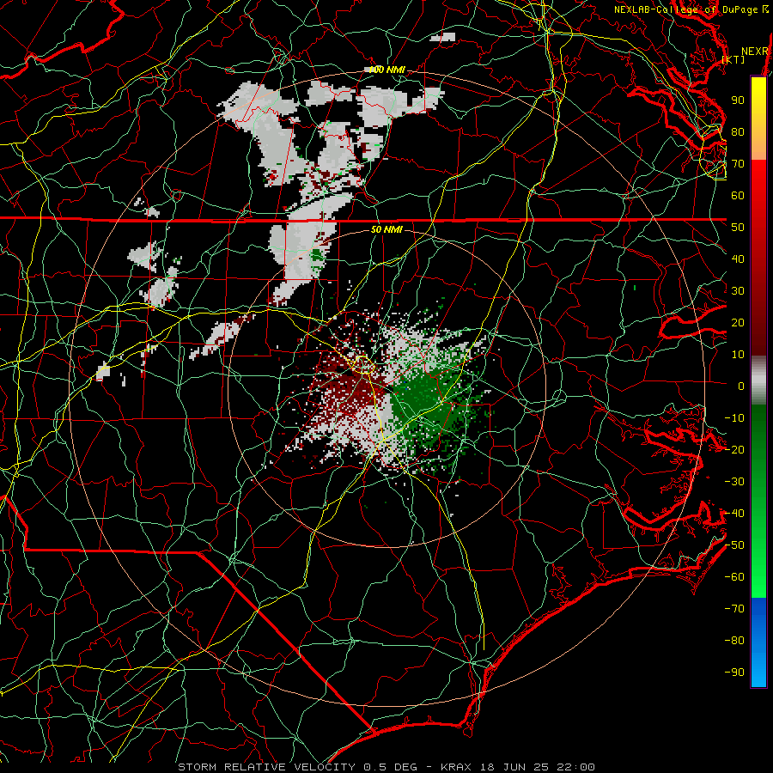Click the 80 value on velocity scale

[x=738, y=131]
